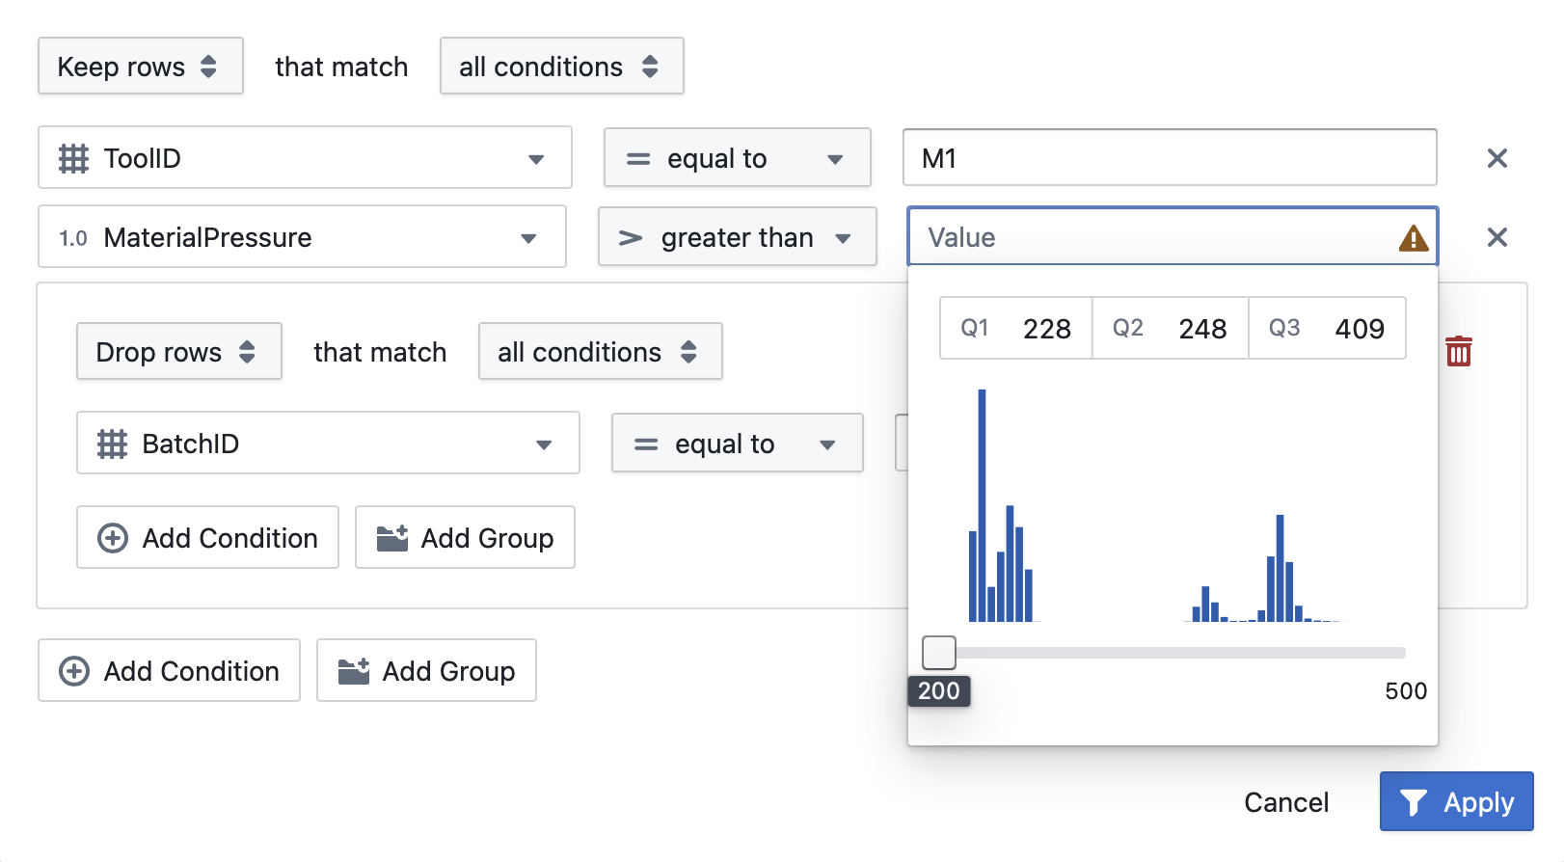
Task: Click the 1.0 numeric type icon beside MaterialPressure
Action: pyautogui.click(x=74, y=237)
